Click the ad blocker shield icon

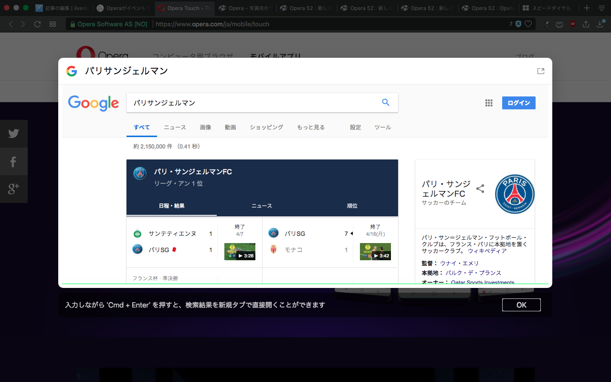(x=518, y=24)
